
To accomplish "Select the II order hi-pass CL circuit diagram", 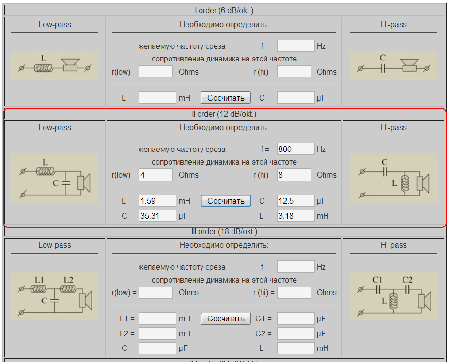I will pos(393,178).
